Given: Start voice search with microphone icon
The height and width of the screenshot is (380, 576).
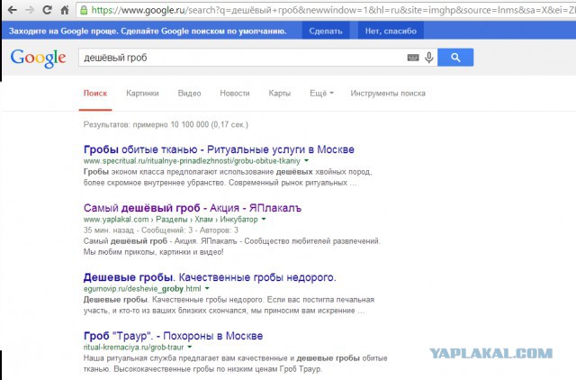Looking at the screenshot, I should [x=428, y=58].
